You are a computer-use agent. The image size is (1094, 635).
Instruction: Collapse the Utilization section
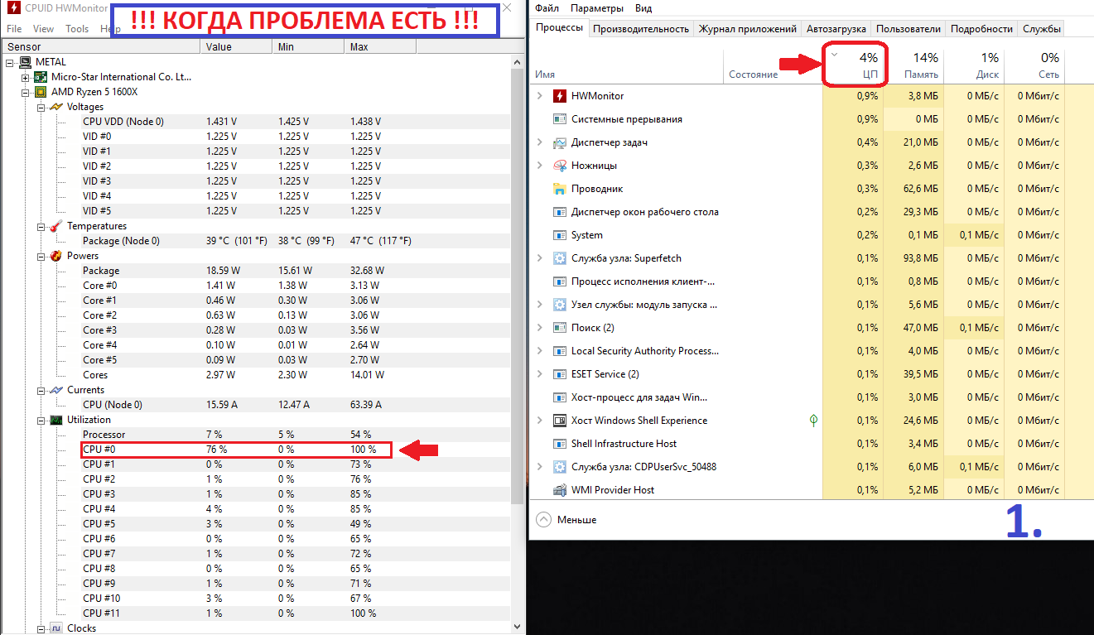tap(41, 420)
